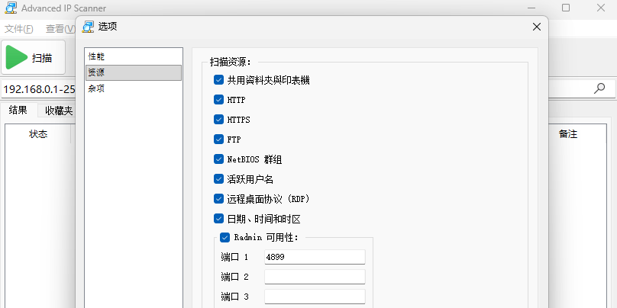Close the 选项 dialog
Viewport: 617px width, 308px height.
click(x=536, y=27)
